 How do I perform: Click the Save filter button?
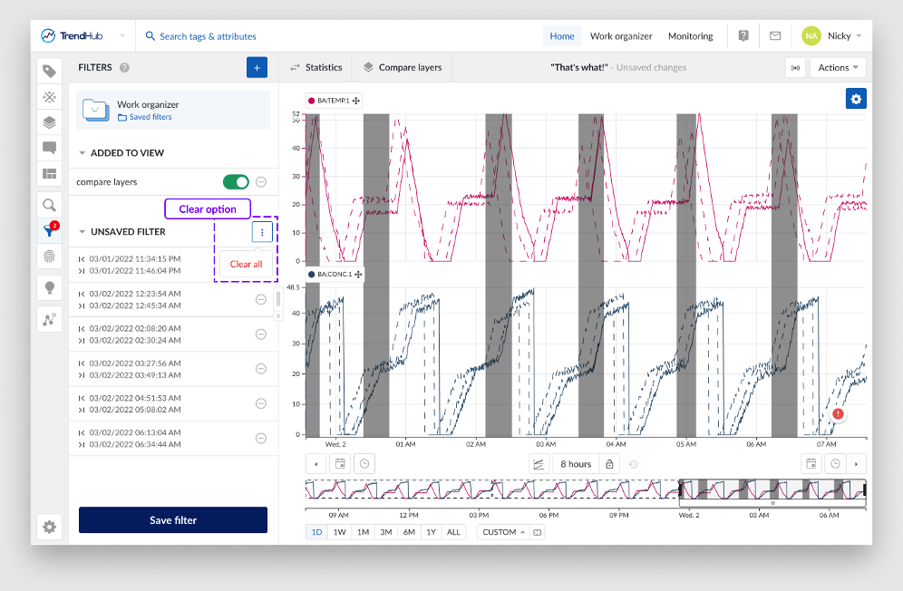173,520
